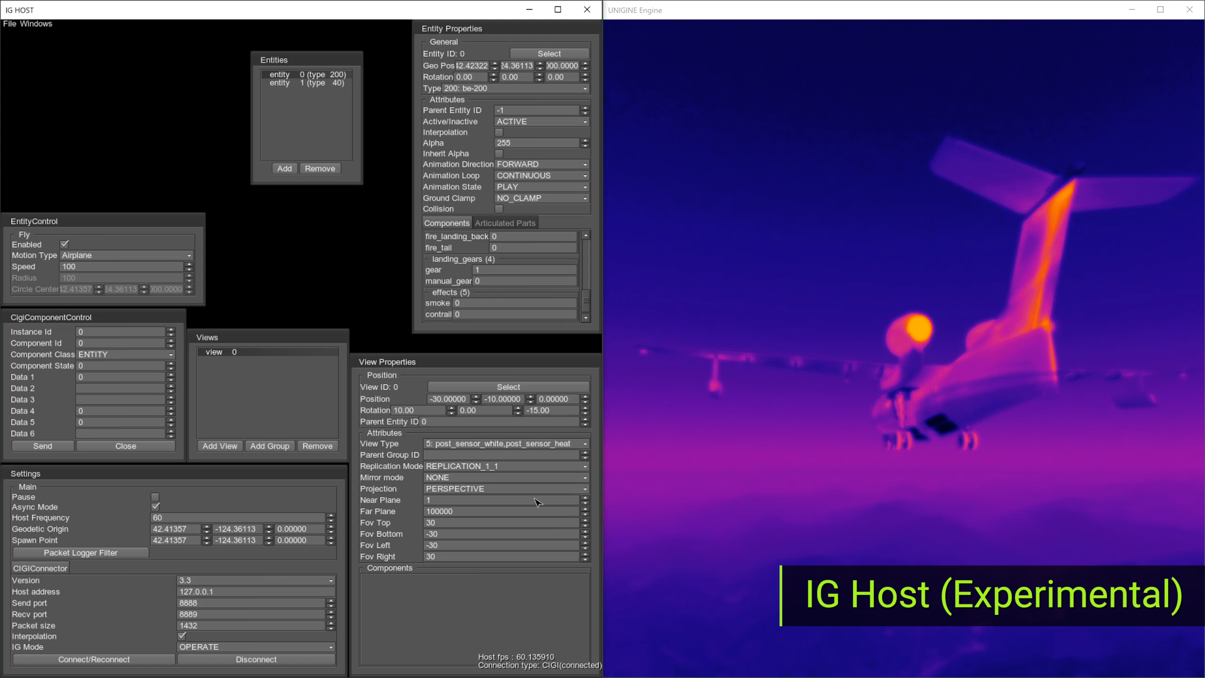Expand the Ground Clamp dropdown

coord(585,198)
